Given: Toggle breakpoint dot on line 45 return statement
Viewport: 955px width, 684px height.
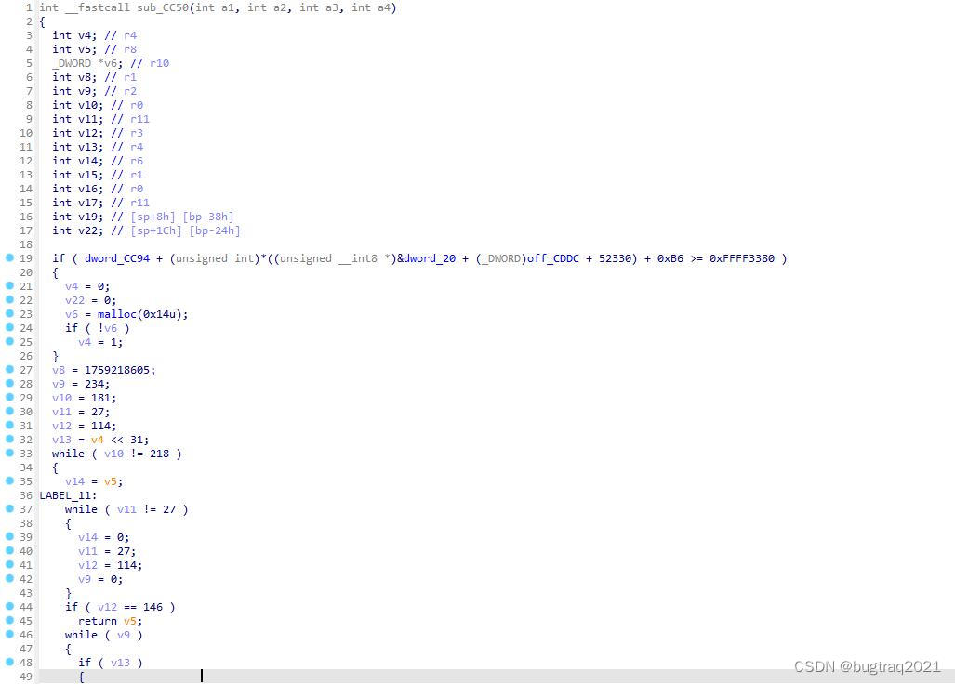Looking at the screenshot, I should [9, 621].
